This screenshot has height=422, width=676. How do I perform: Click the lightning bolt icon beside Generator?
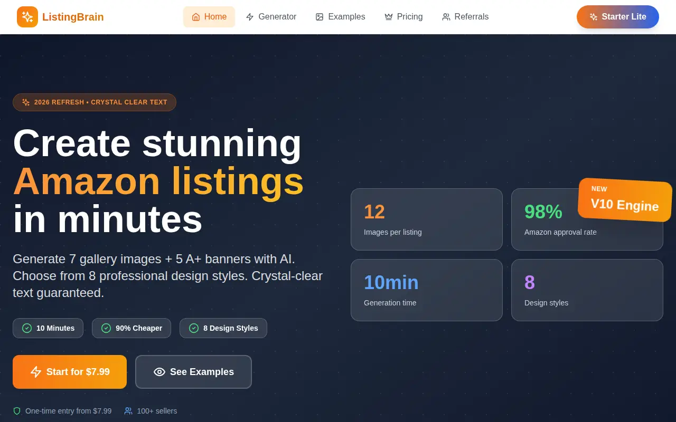pyautogui.click(x=250, y=17)
